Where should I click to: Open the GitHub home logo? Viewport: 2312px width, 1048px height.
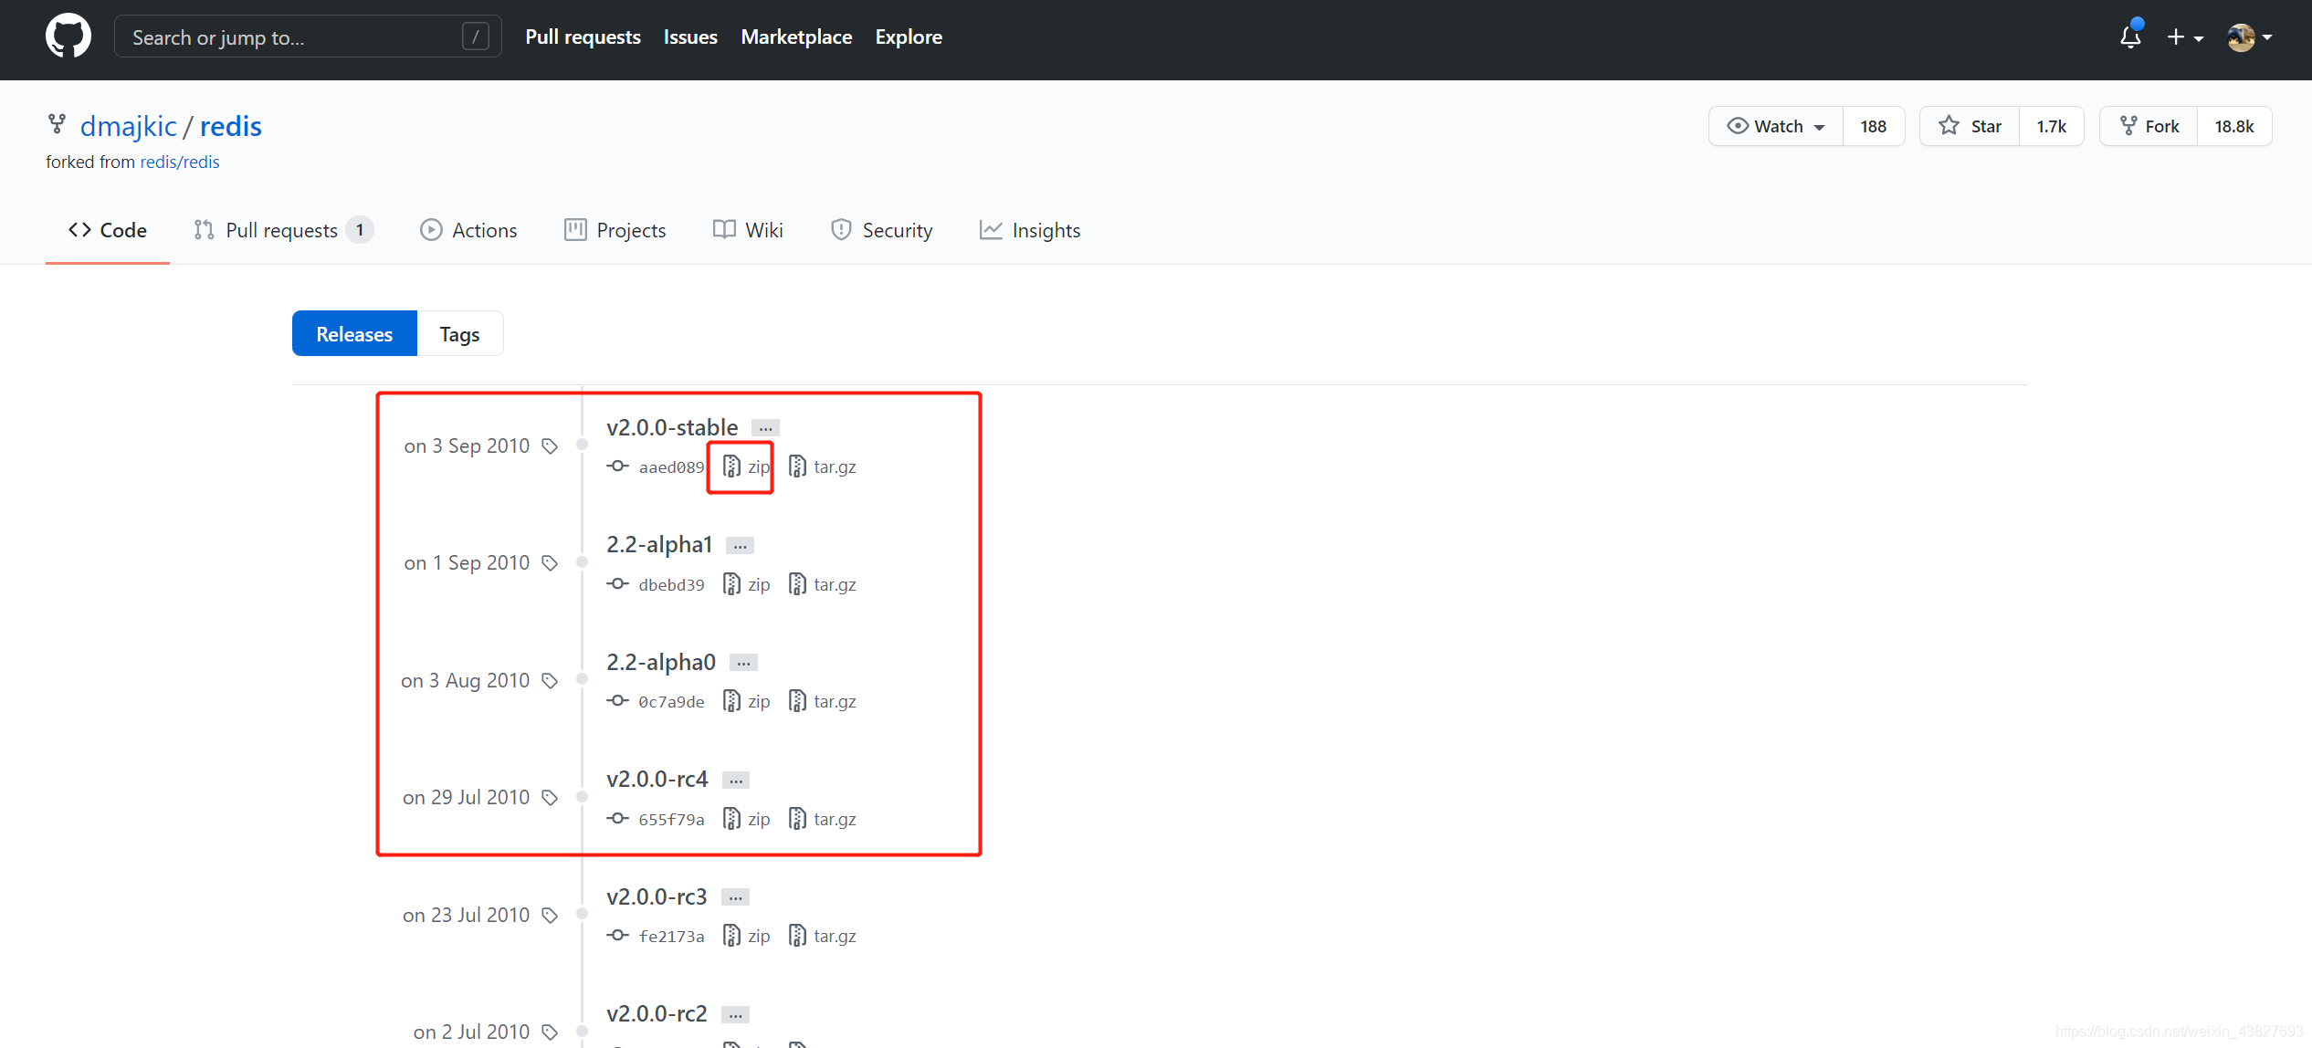click(x=68, y=37)
